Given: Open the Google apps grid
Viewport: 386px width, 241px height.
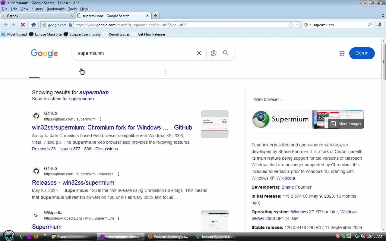Looking at the screenshot, I should (x=342, y=53).
